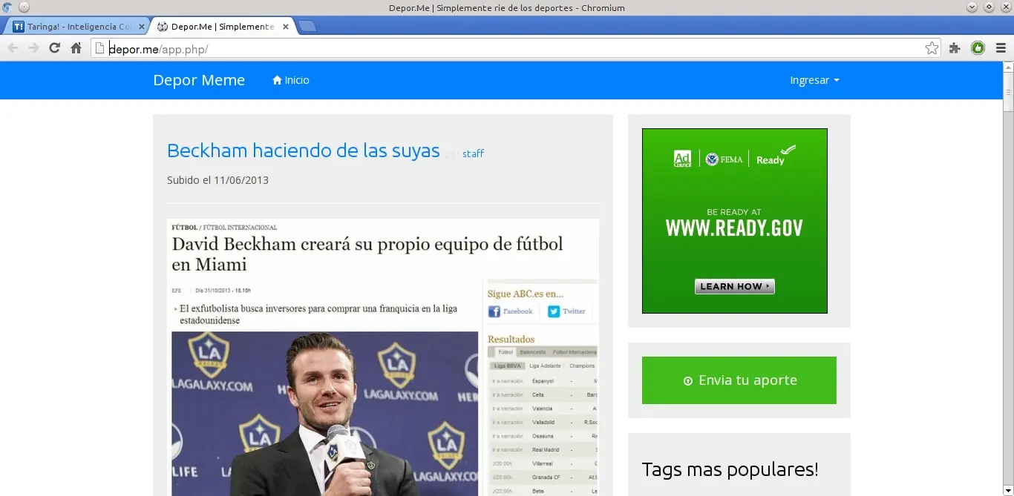
Task: Reload the current page
Action: click(x=54, y=48)
